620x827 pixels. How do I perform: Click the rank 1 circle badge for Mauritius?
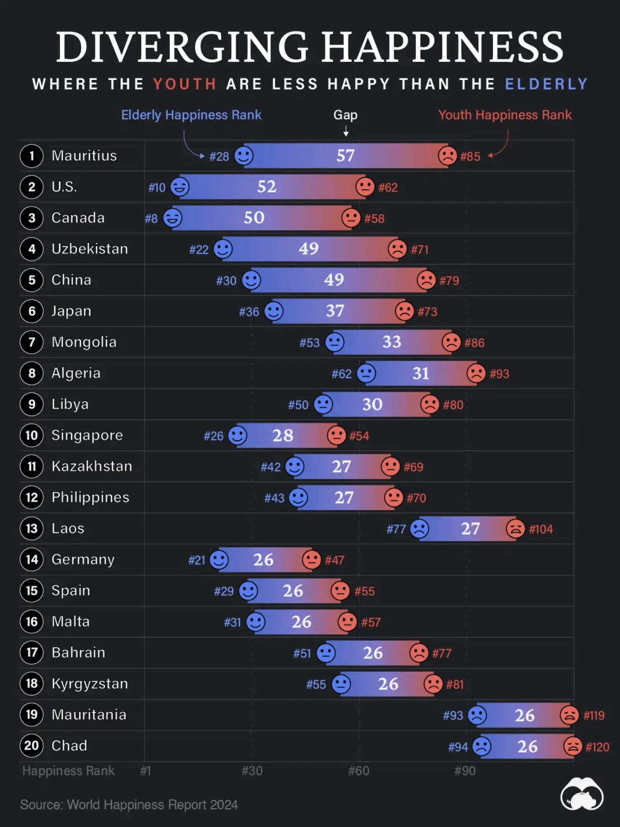pyautogui.click(x=32, y=156)
